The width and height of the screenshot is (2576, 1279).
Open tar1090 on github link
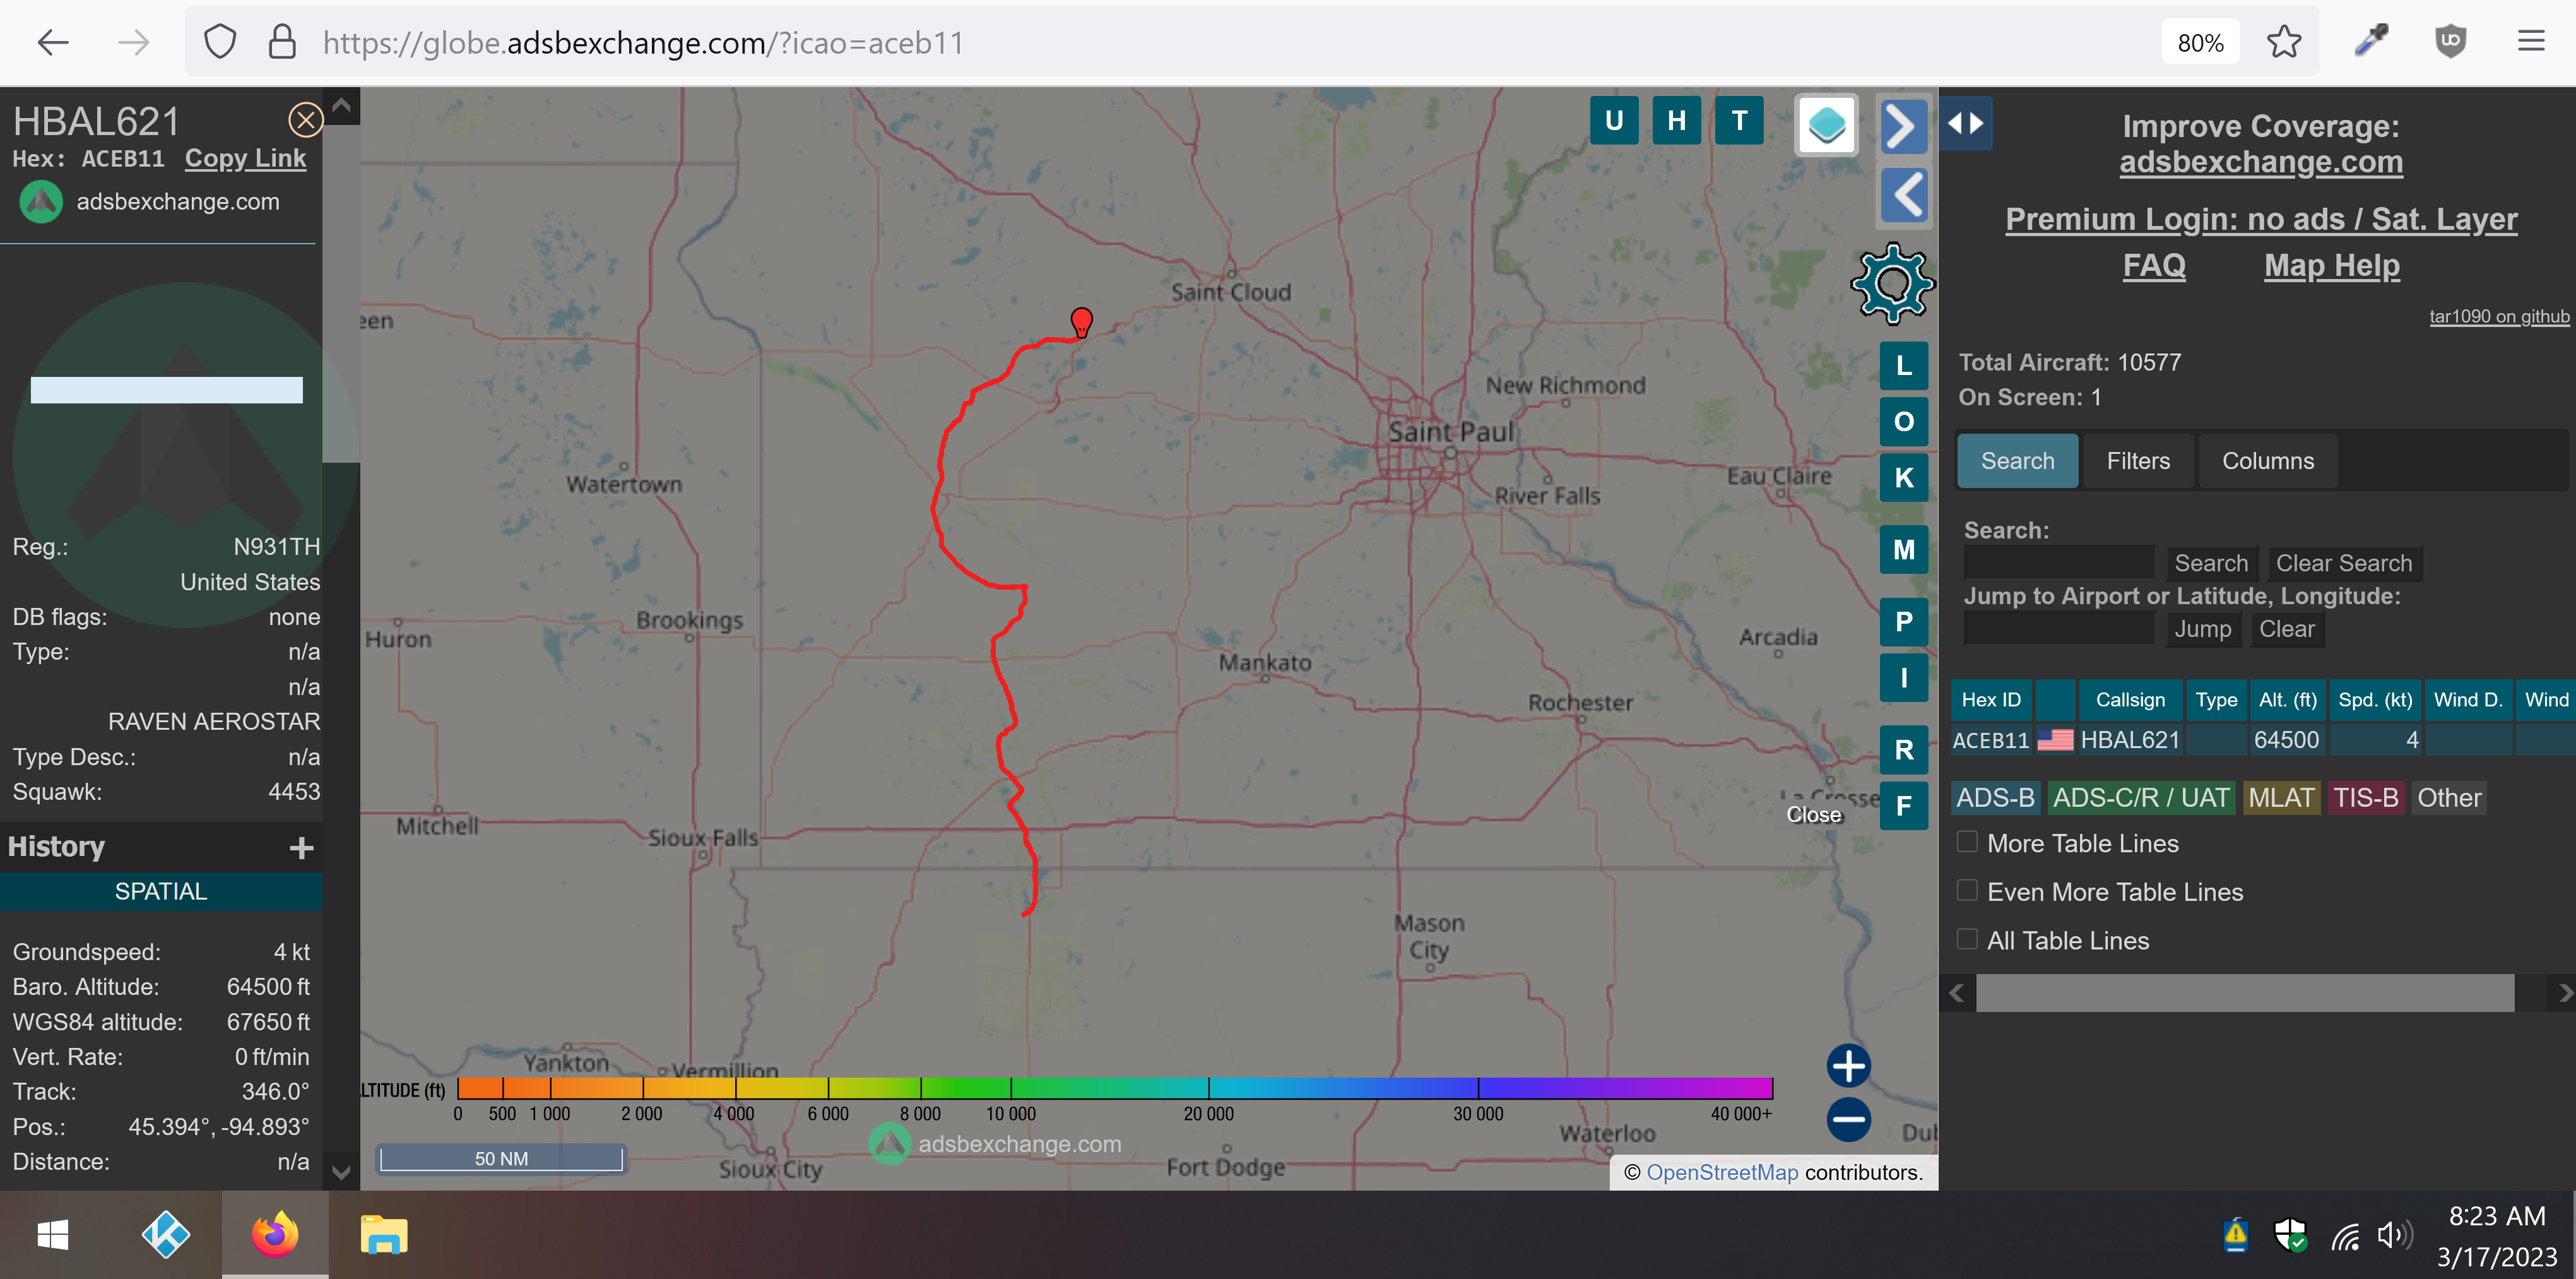point(2499,316)
